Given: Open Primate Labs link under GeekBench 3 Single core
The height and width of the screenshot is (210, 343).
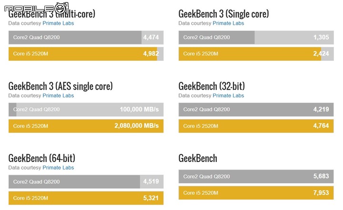Looking at the screenshot, I should click(228, 23).
